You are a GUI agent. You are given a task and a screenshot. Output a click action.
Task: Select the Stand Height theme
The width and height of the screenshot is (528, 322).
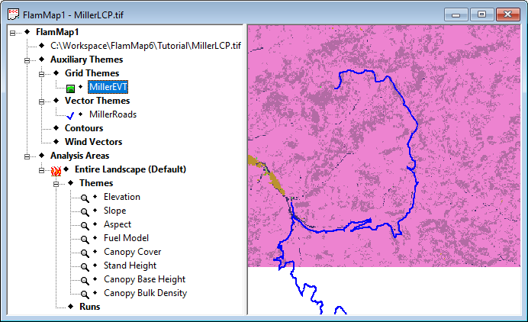tap(130, 266)
